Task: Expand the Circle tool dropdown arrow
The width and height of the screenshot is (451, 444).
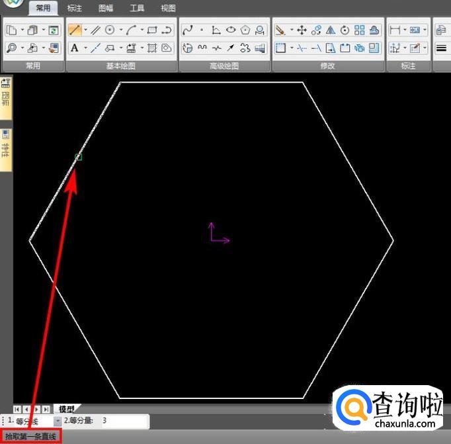Action: [x=121, y=30]
